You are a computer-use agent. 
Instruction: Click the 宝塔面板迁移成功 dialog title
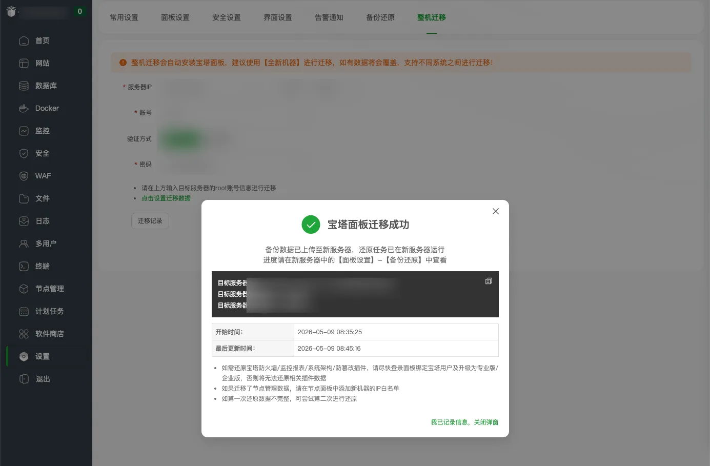pos(368,225)
